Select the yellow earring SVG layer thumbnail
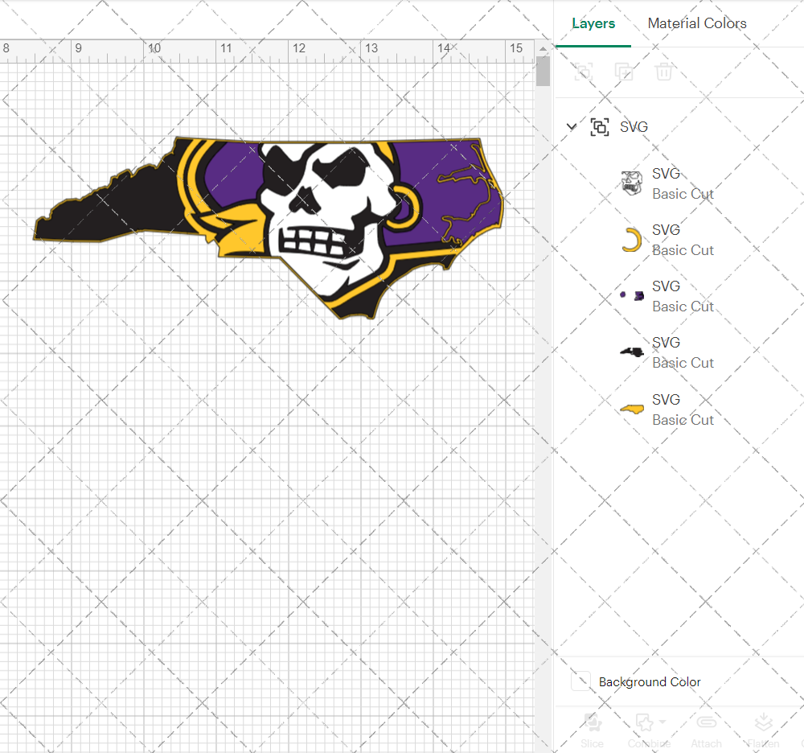804x753 pixels. pyautogui.click(x=632, y=240)
